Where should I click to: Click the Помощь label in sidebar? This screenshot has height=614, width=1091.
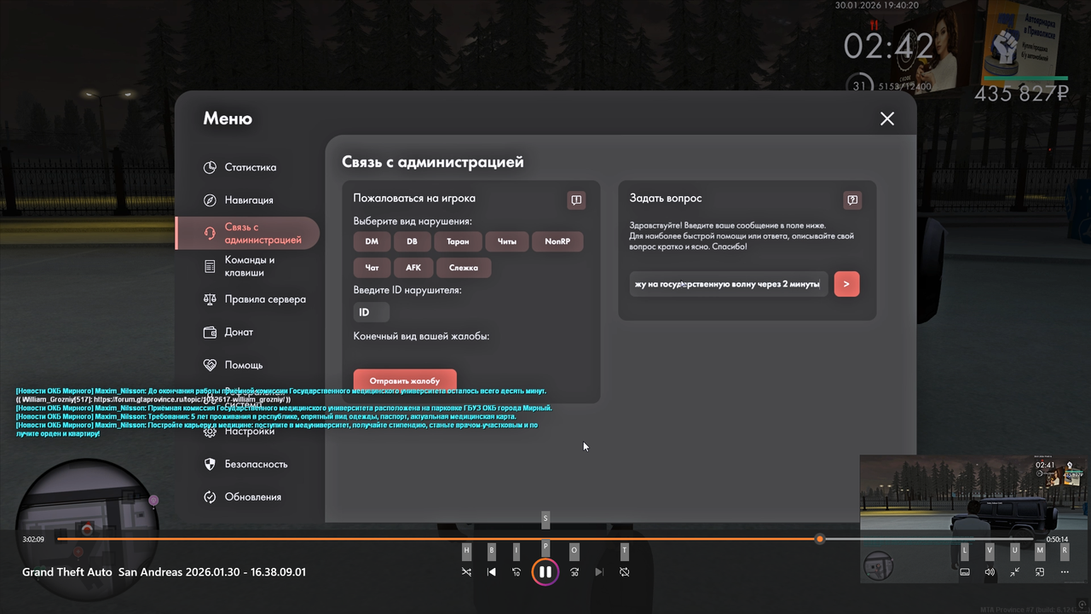(x=244, y=365)
